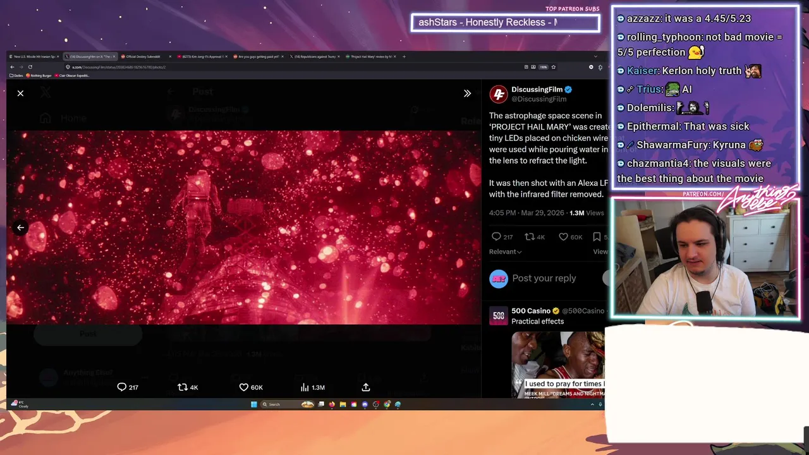The width and height of the screenshot is (809, 455).
Task: Switch to New U.S. Missile Hit Iranian tab
Action: 35,56
